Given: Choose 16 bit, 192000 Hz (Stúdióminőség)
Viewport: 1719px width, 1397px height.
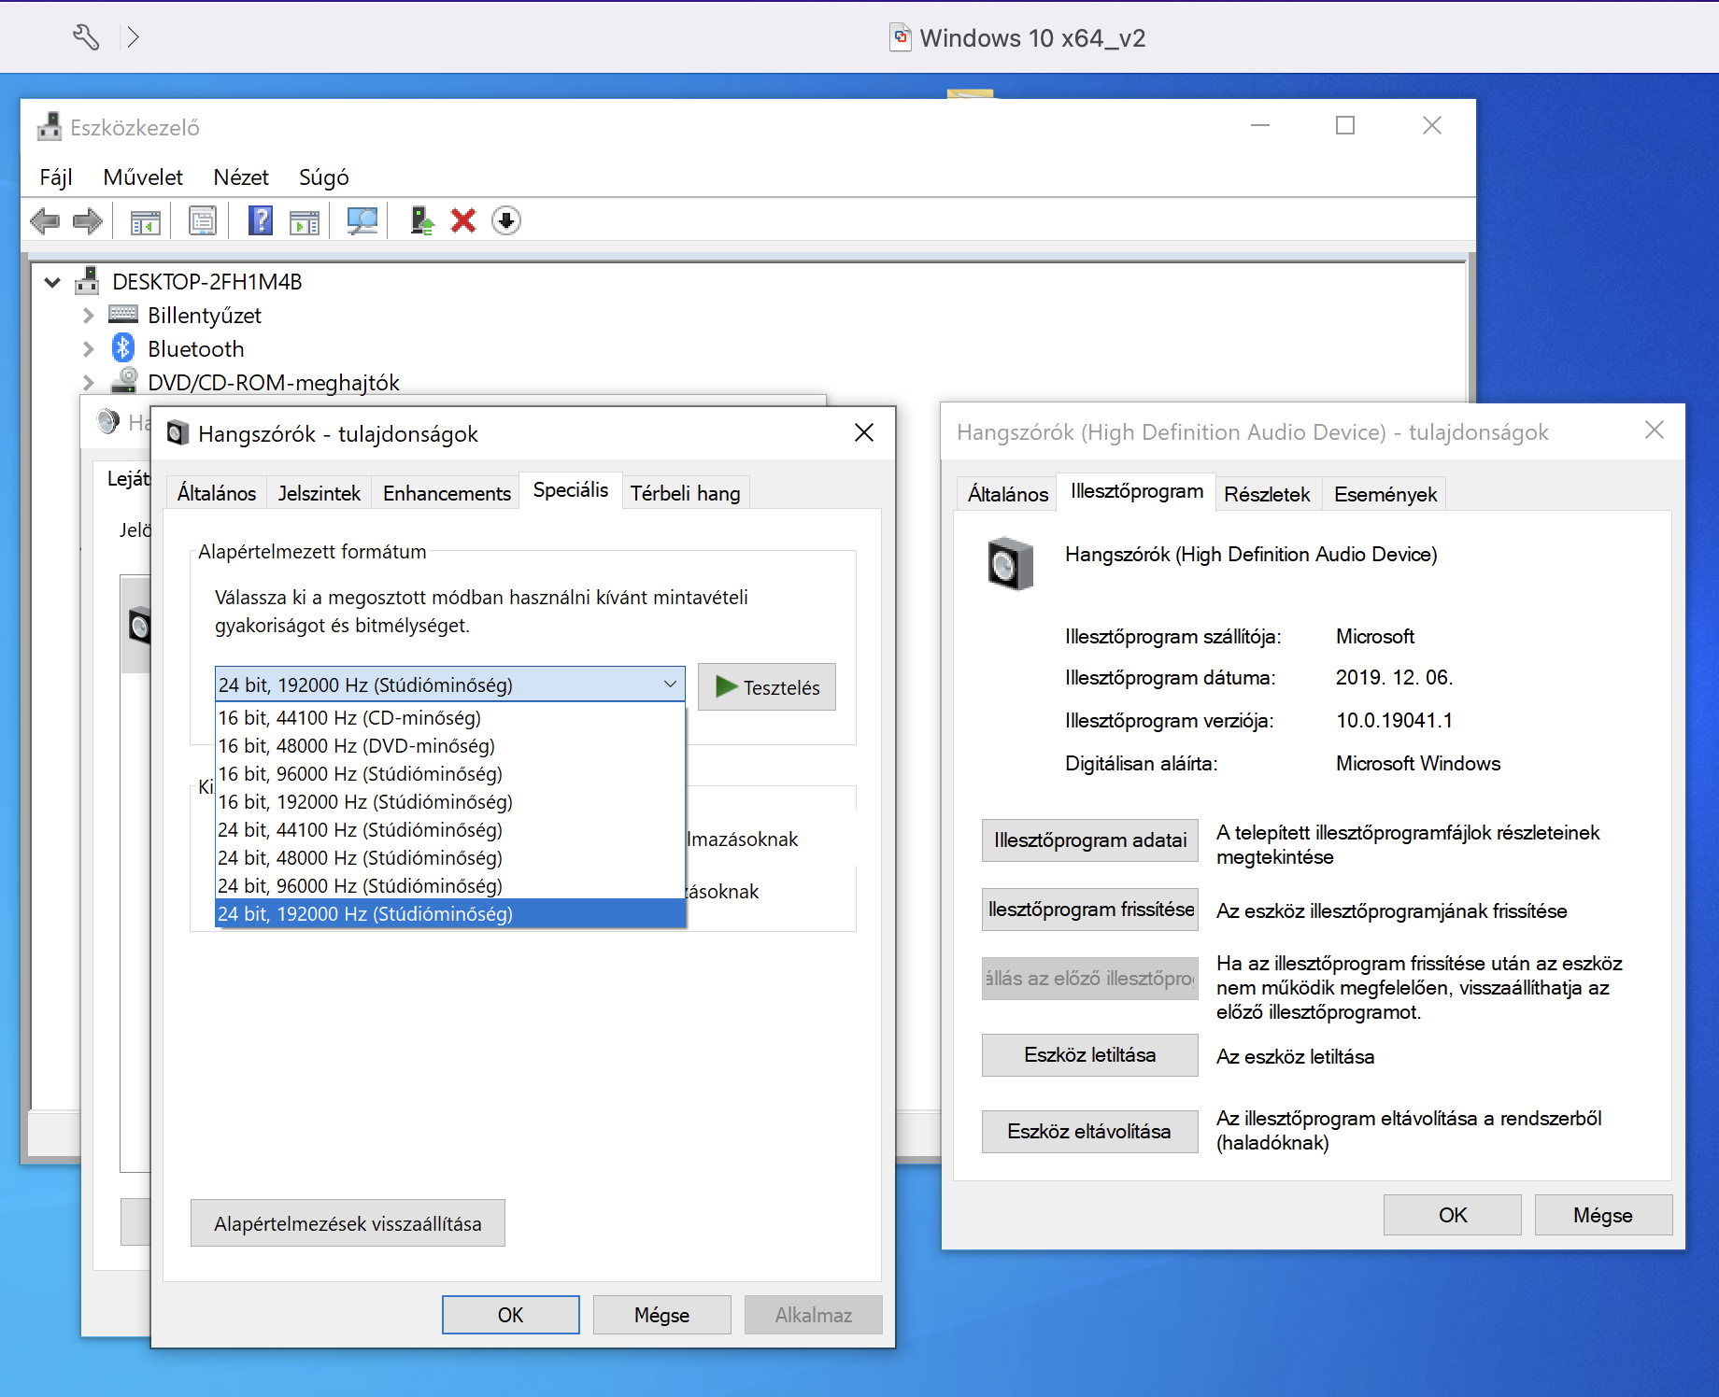Looking at the screenshot, I should tap(450, 801).
